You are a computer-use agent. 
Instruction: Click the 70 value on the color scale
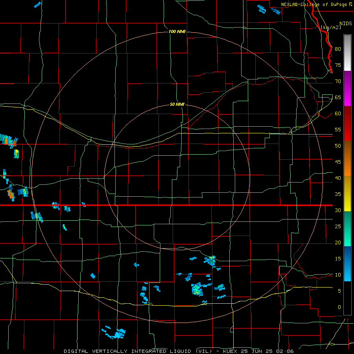click(338, 81)
